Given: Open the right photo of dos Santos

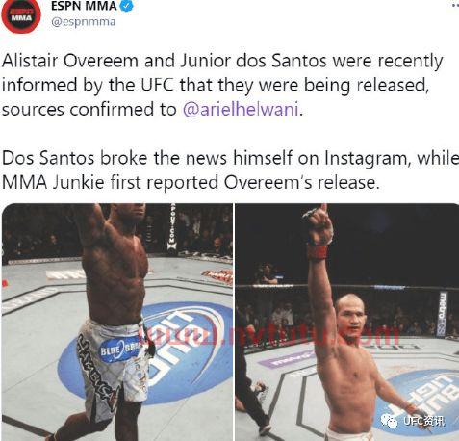Looking at the screenshot, I should (347, 323).
